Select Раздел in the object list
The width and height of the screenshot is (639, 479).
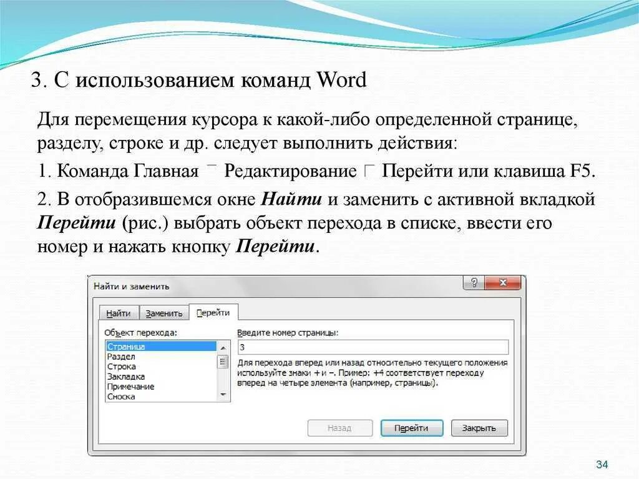coord(162,357)
